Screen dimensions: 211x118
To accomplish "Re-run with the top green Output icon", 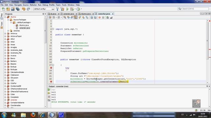I will click(49, 89).
